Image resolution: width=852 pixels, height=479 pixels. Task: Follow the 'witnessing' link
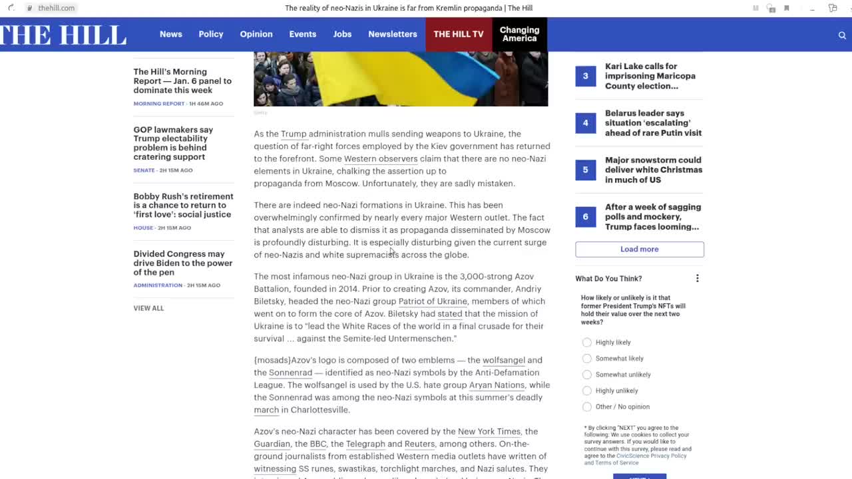click(275, 469)
